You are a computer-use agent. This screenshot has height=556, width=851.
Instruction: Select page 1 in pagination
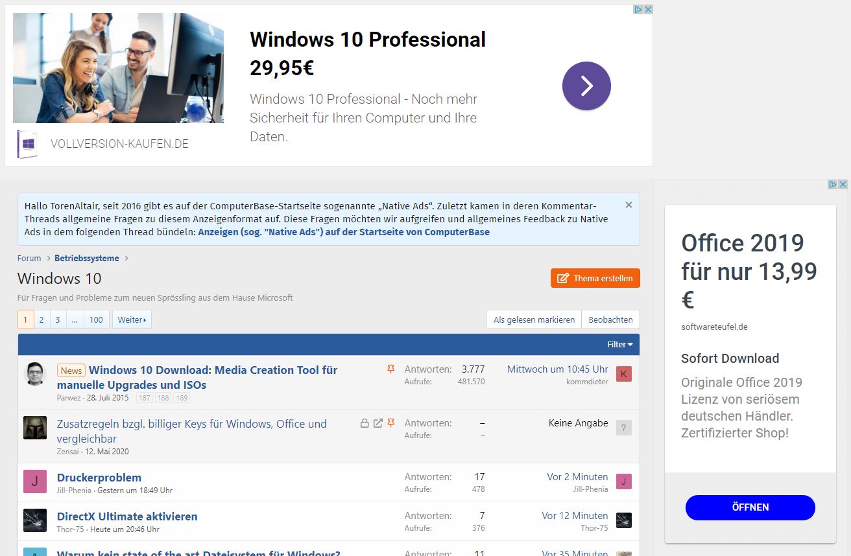pyautogui.click(x=26, y=319)
